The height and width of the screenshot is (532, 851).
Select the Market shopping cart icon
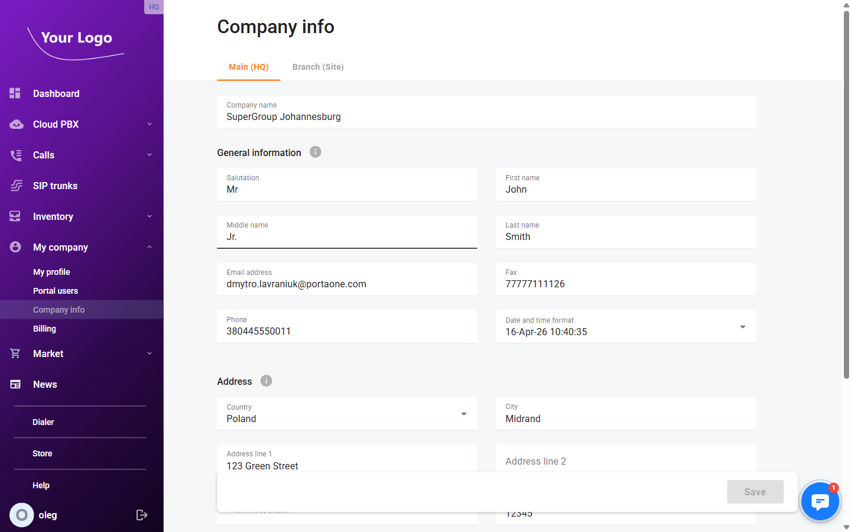[15, 353]
